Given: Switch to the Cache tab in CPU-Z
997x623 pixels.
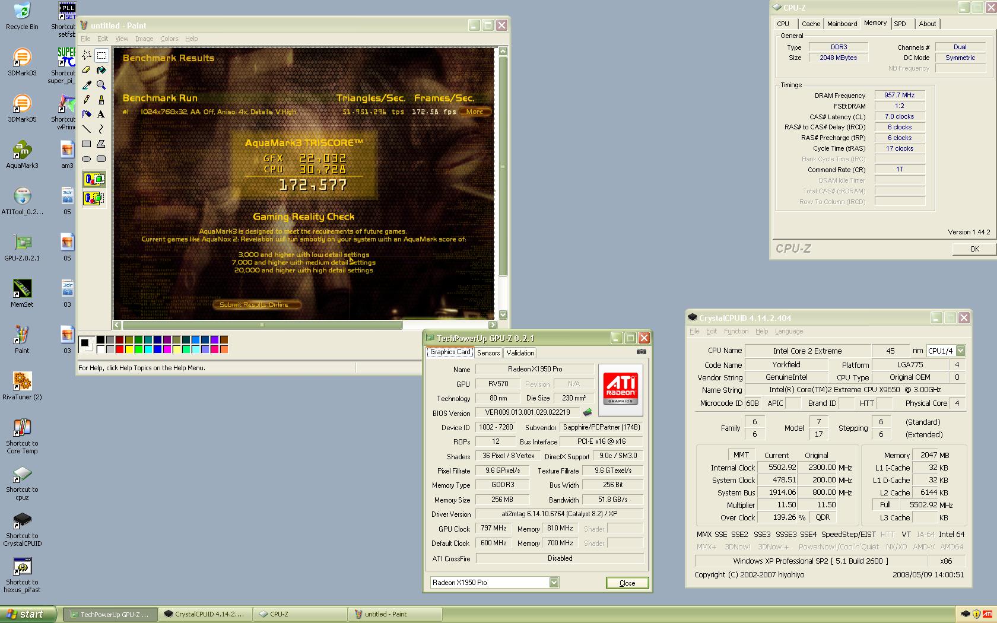Looking at the screenshot, I should coord(811,24).
